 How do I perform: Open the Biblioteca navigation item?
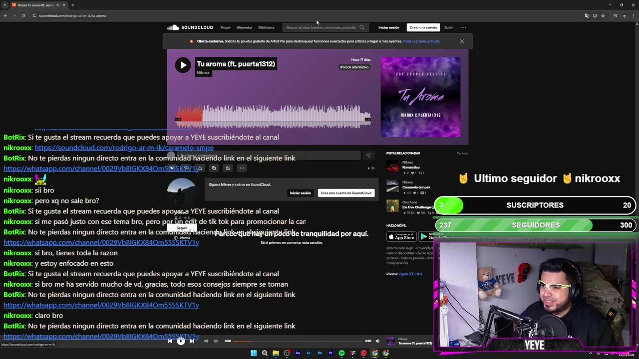(x=266, y=27)
